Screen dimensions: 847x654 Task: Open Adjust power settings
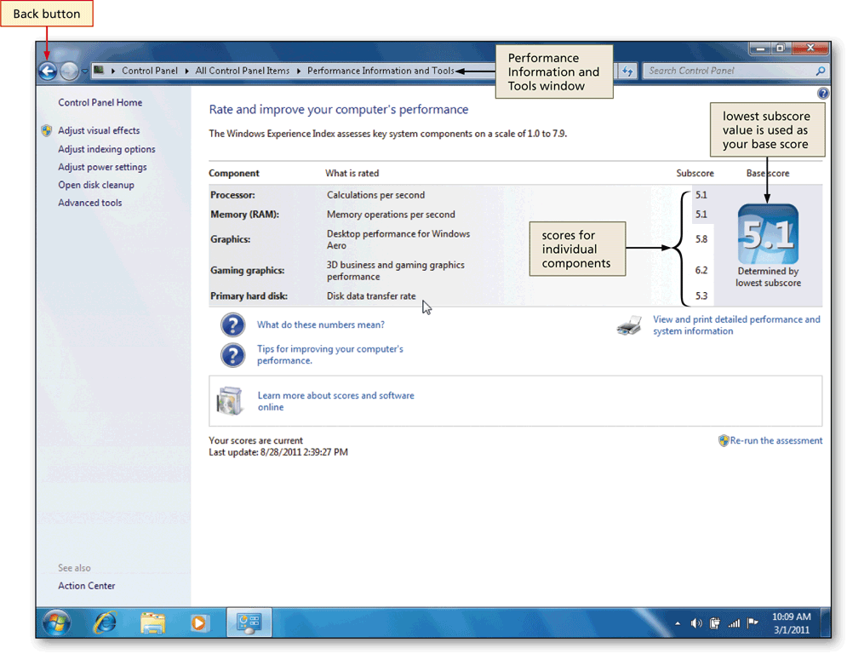coord(102,167)
